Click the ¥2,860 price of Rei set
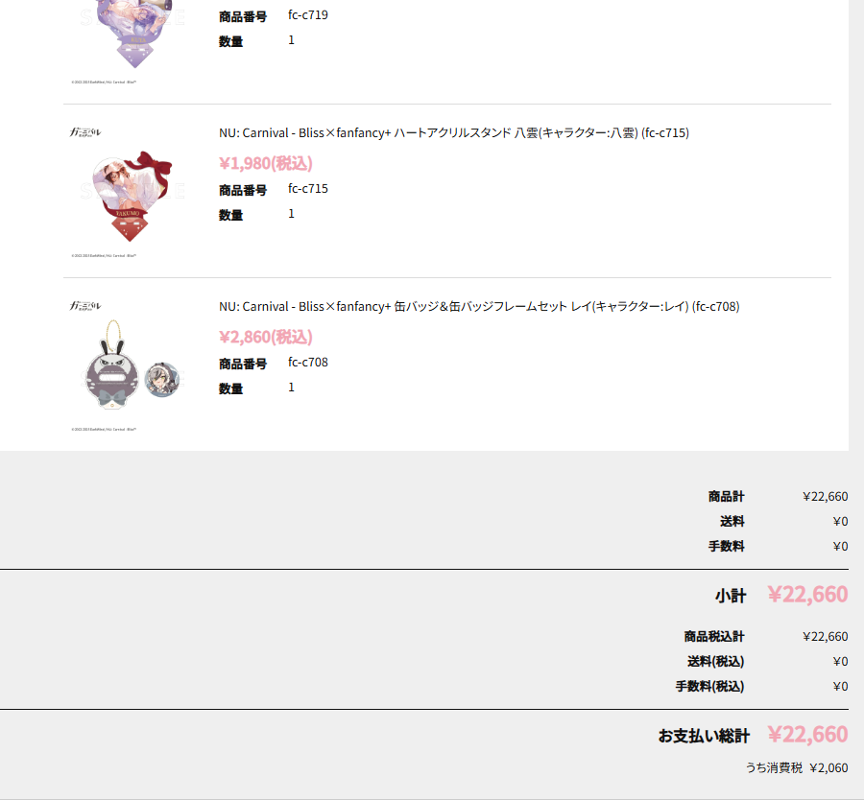 266,337
